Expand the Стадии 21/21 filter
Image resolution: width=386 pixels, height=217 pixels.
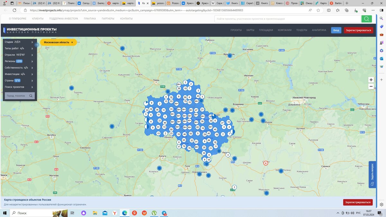(x=19, y=42)
